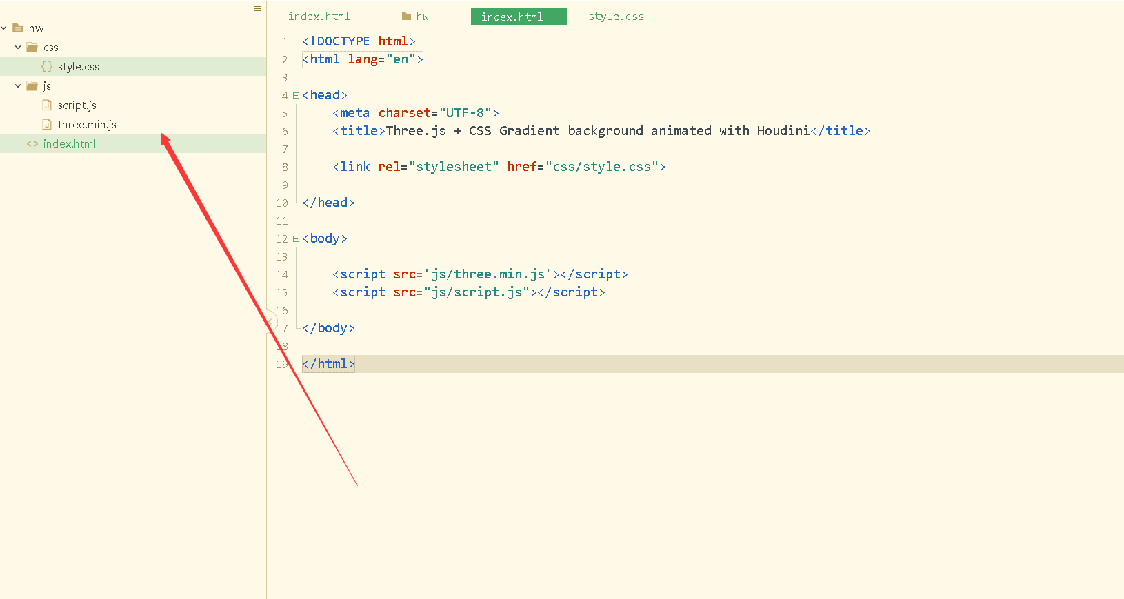Select the css folder label in tree

tap(51, 48)
